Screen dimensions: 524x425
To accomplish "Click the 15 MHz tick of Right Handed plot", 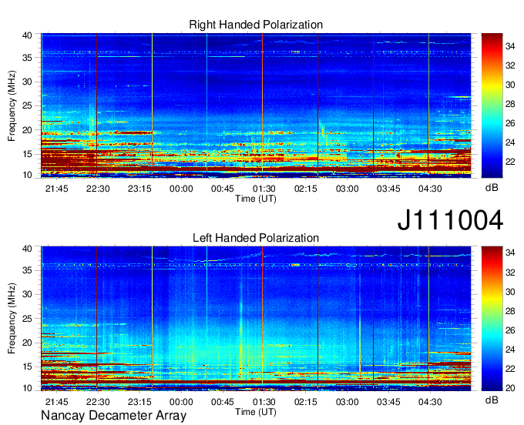I will [27, 154].
